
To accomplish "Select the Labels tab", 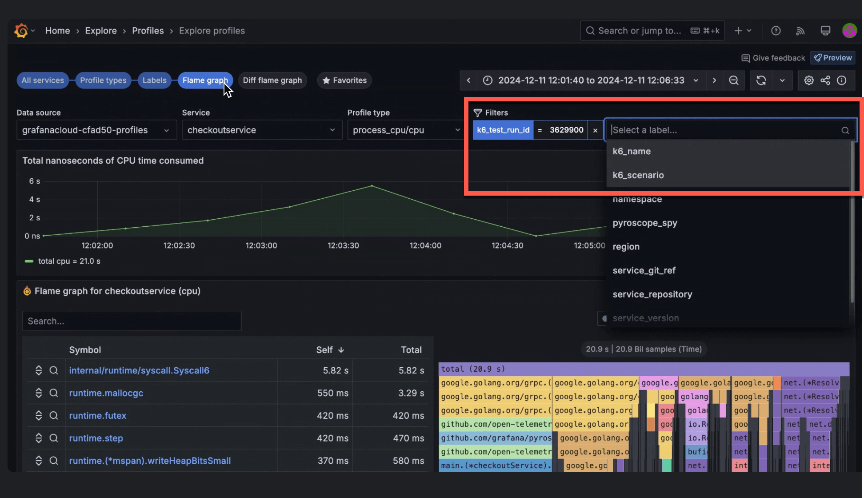I will coord(154,80).
